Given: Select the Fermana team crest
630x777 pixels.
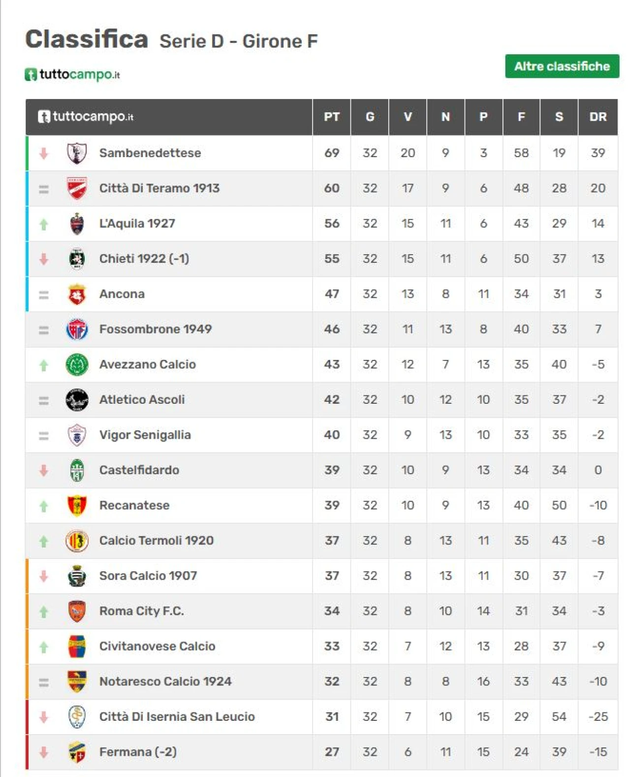Looking at the screenshot, I should (x=77, y=752).
